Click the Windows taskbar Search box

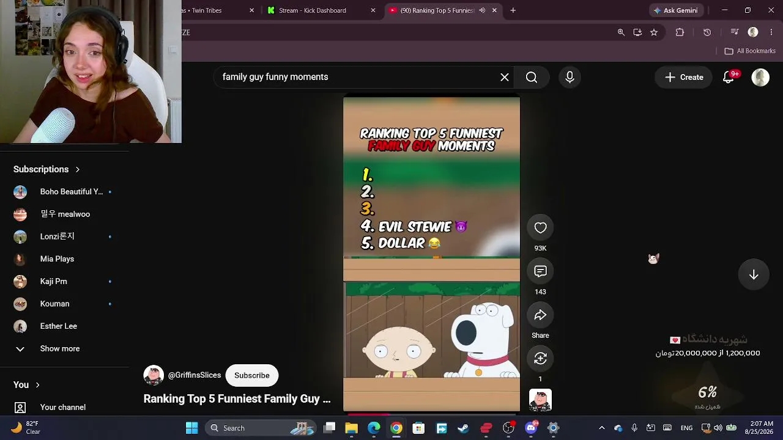261,428
